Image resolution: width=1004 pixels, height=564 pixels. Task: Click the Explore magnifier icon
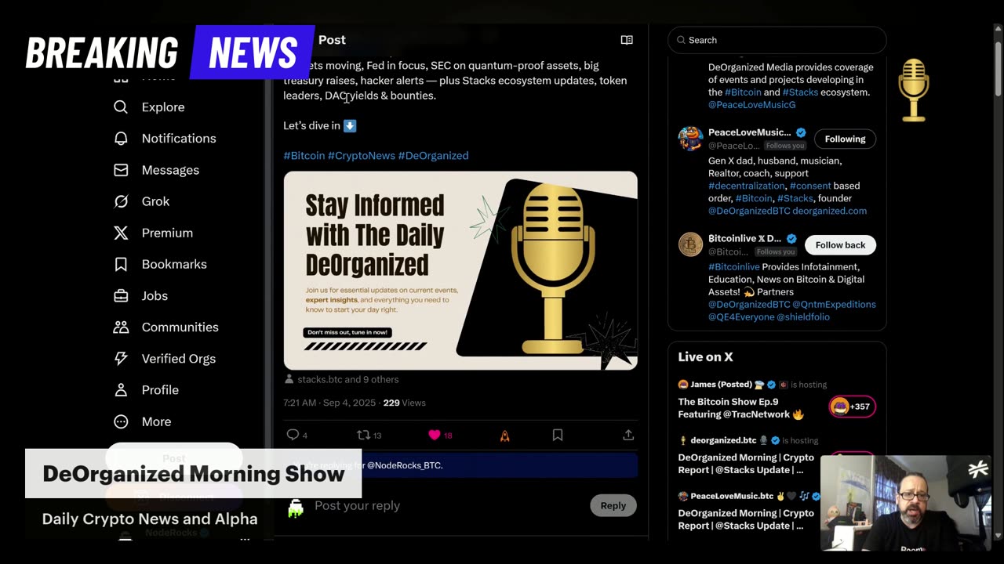pos(121,107)
